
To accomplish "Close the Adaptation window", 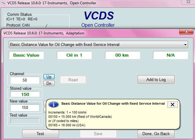I will tap(186, 32).
